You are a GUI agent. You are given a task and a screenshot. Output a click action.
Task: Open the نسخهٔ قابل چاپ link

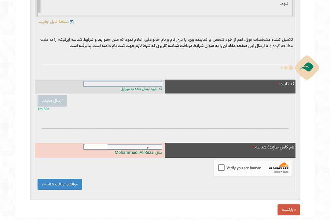tap(53, 22)
